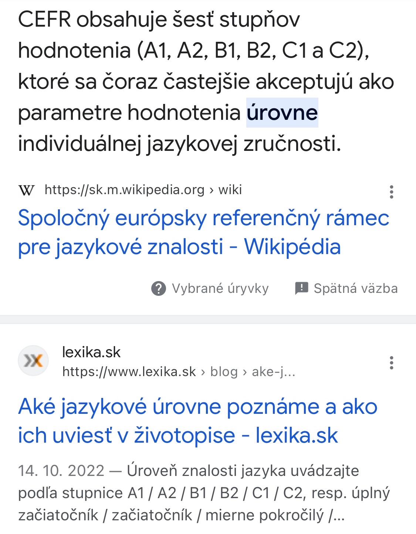This screenshot has width=416, height=534.
Task: Click the Spätná väzba text
Action: tap(355, 288)
